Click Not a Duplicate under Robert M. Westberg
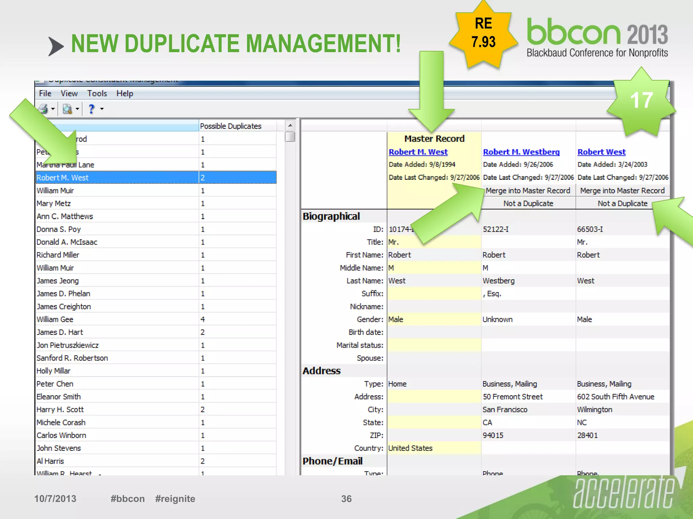 coord(528,203)
